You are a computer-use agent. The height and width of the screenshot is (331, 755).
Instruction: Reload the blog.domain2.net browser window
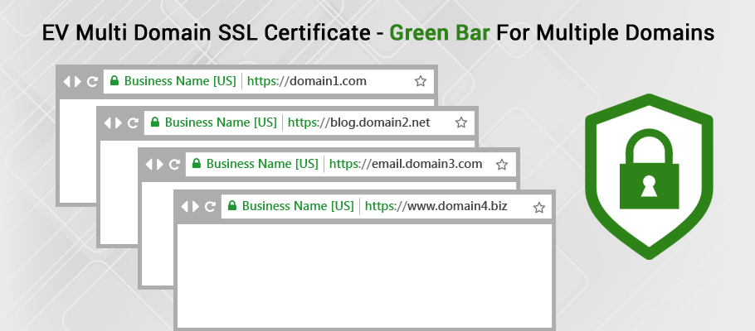tap(133, 123)
